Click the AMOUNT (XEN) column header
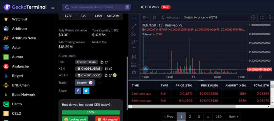The image size is (274, 121). point(236,86)
